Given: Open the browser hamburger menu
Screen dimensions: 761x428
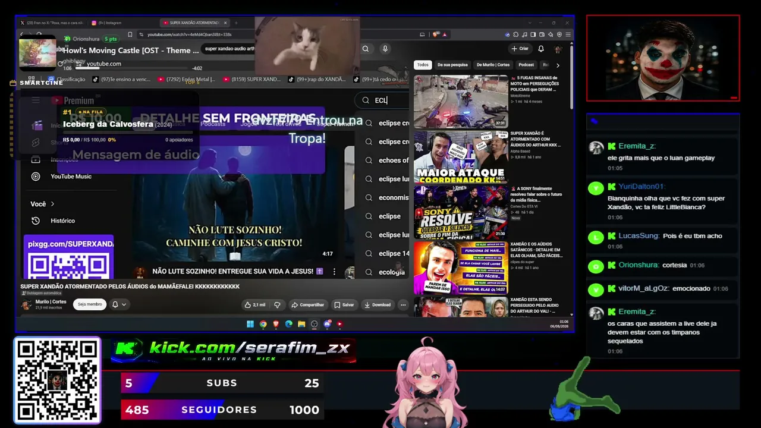Looking at the screenshot, I should pos(568,34).
